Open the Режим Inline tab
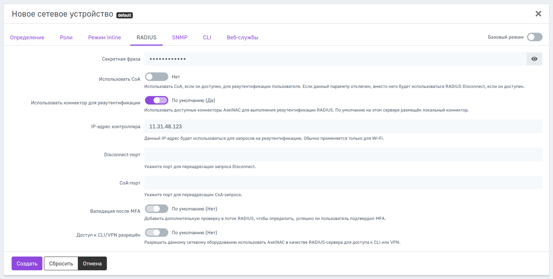The image size is (553, 279). pyautogui.click(x=104, y=37)
